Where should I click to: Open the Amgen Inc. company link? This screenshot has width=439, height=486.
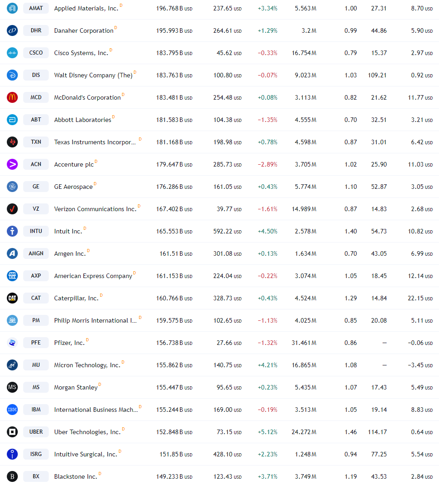click(70, 254)
